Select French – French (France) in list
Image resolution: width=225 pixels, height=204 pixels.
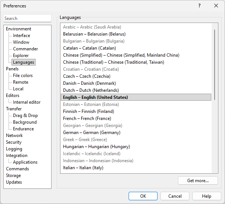pyautogui.click(x=87, y=118)
